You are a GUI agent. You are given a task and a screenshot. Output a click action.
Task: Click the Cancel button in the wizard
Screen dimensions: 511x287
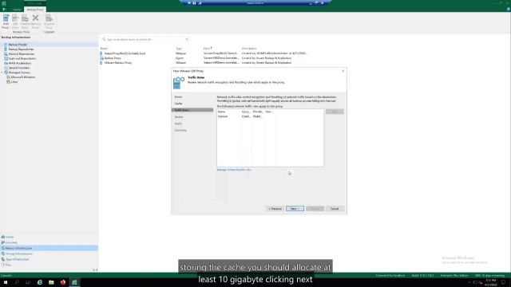[335, 209]
